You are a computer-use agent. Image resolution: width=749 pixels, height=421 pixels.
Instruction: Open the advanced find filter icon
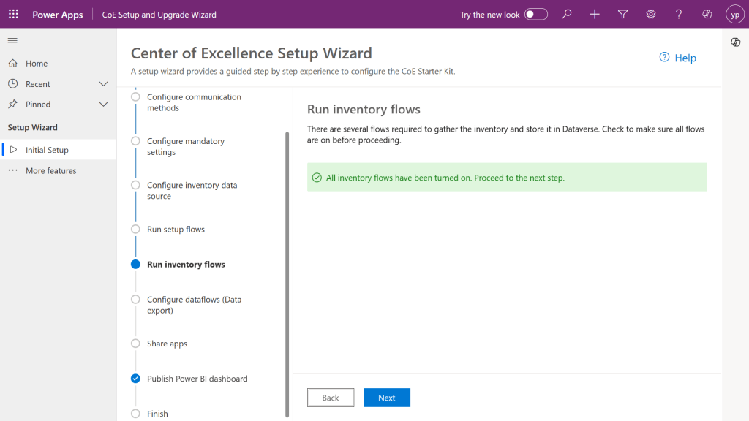click(622, 15)
